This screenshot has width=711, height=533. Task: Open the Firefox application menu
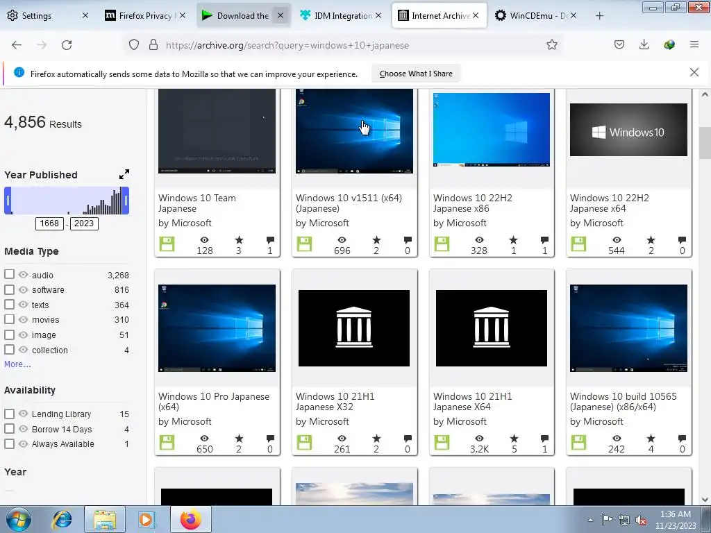point(694,44)
